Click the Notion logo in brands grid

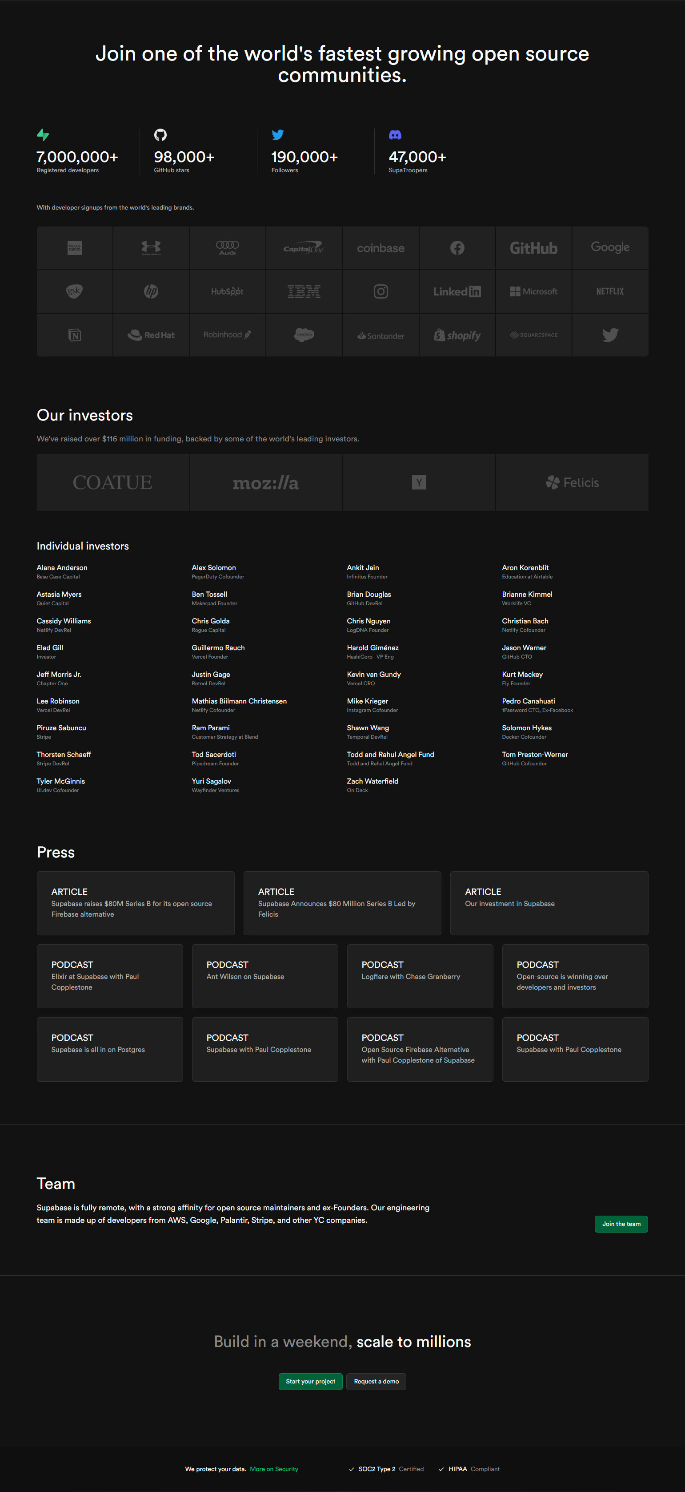75,335
